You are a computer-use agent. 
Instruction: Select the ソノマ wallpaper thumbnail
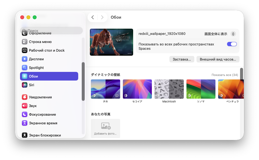click(201, 89)
